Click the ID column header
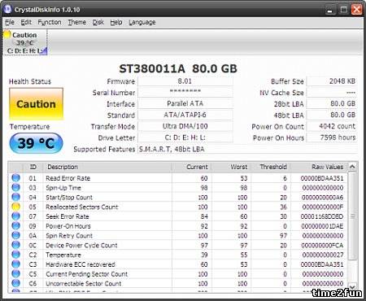This screenshot has width=366, height=301. coord(33,167)
